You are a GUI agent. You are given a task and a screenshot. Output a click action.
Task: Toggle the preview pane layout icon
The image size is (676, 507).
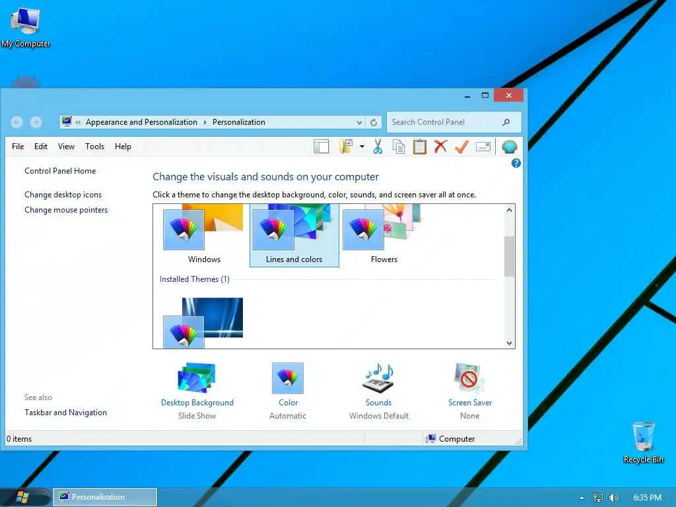(x=321, y=147)
